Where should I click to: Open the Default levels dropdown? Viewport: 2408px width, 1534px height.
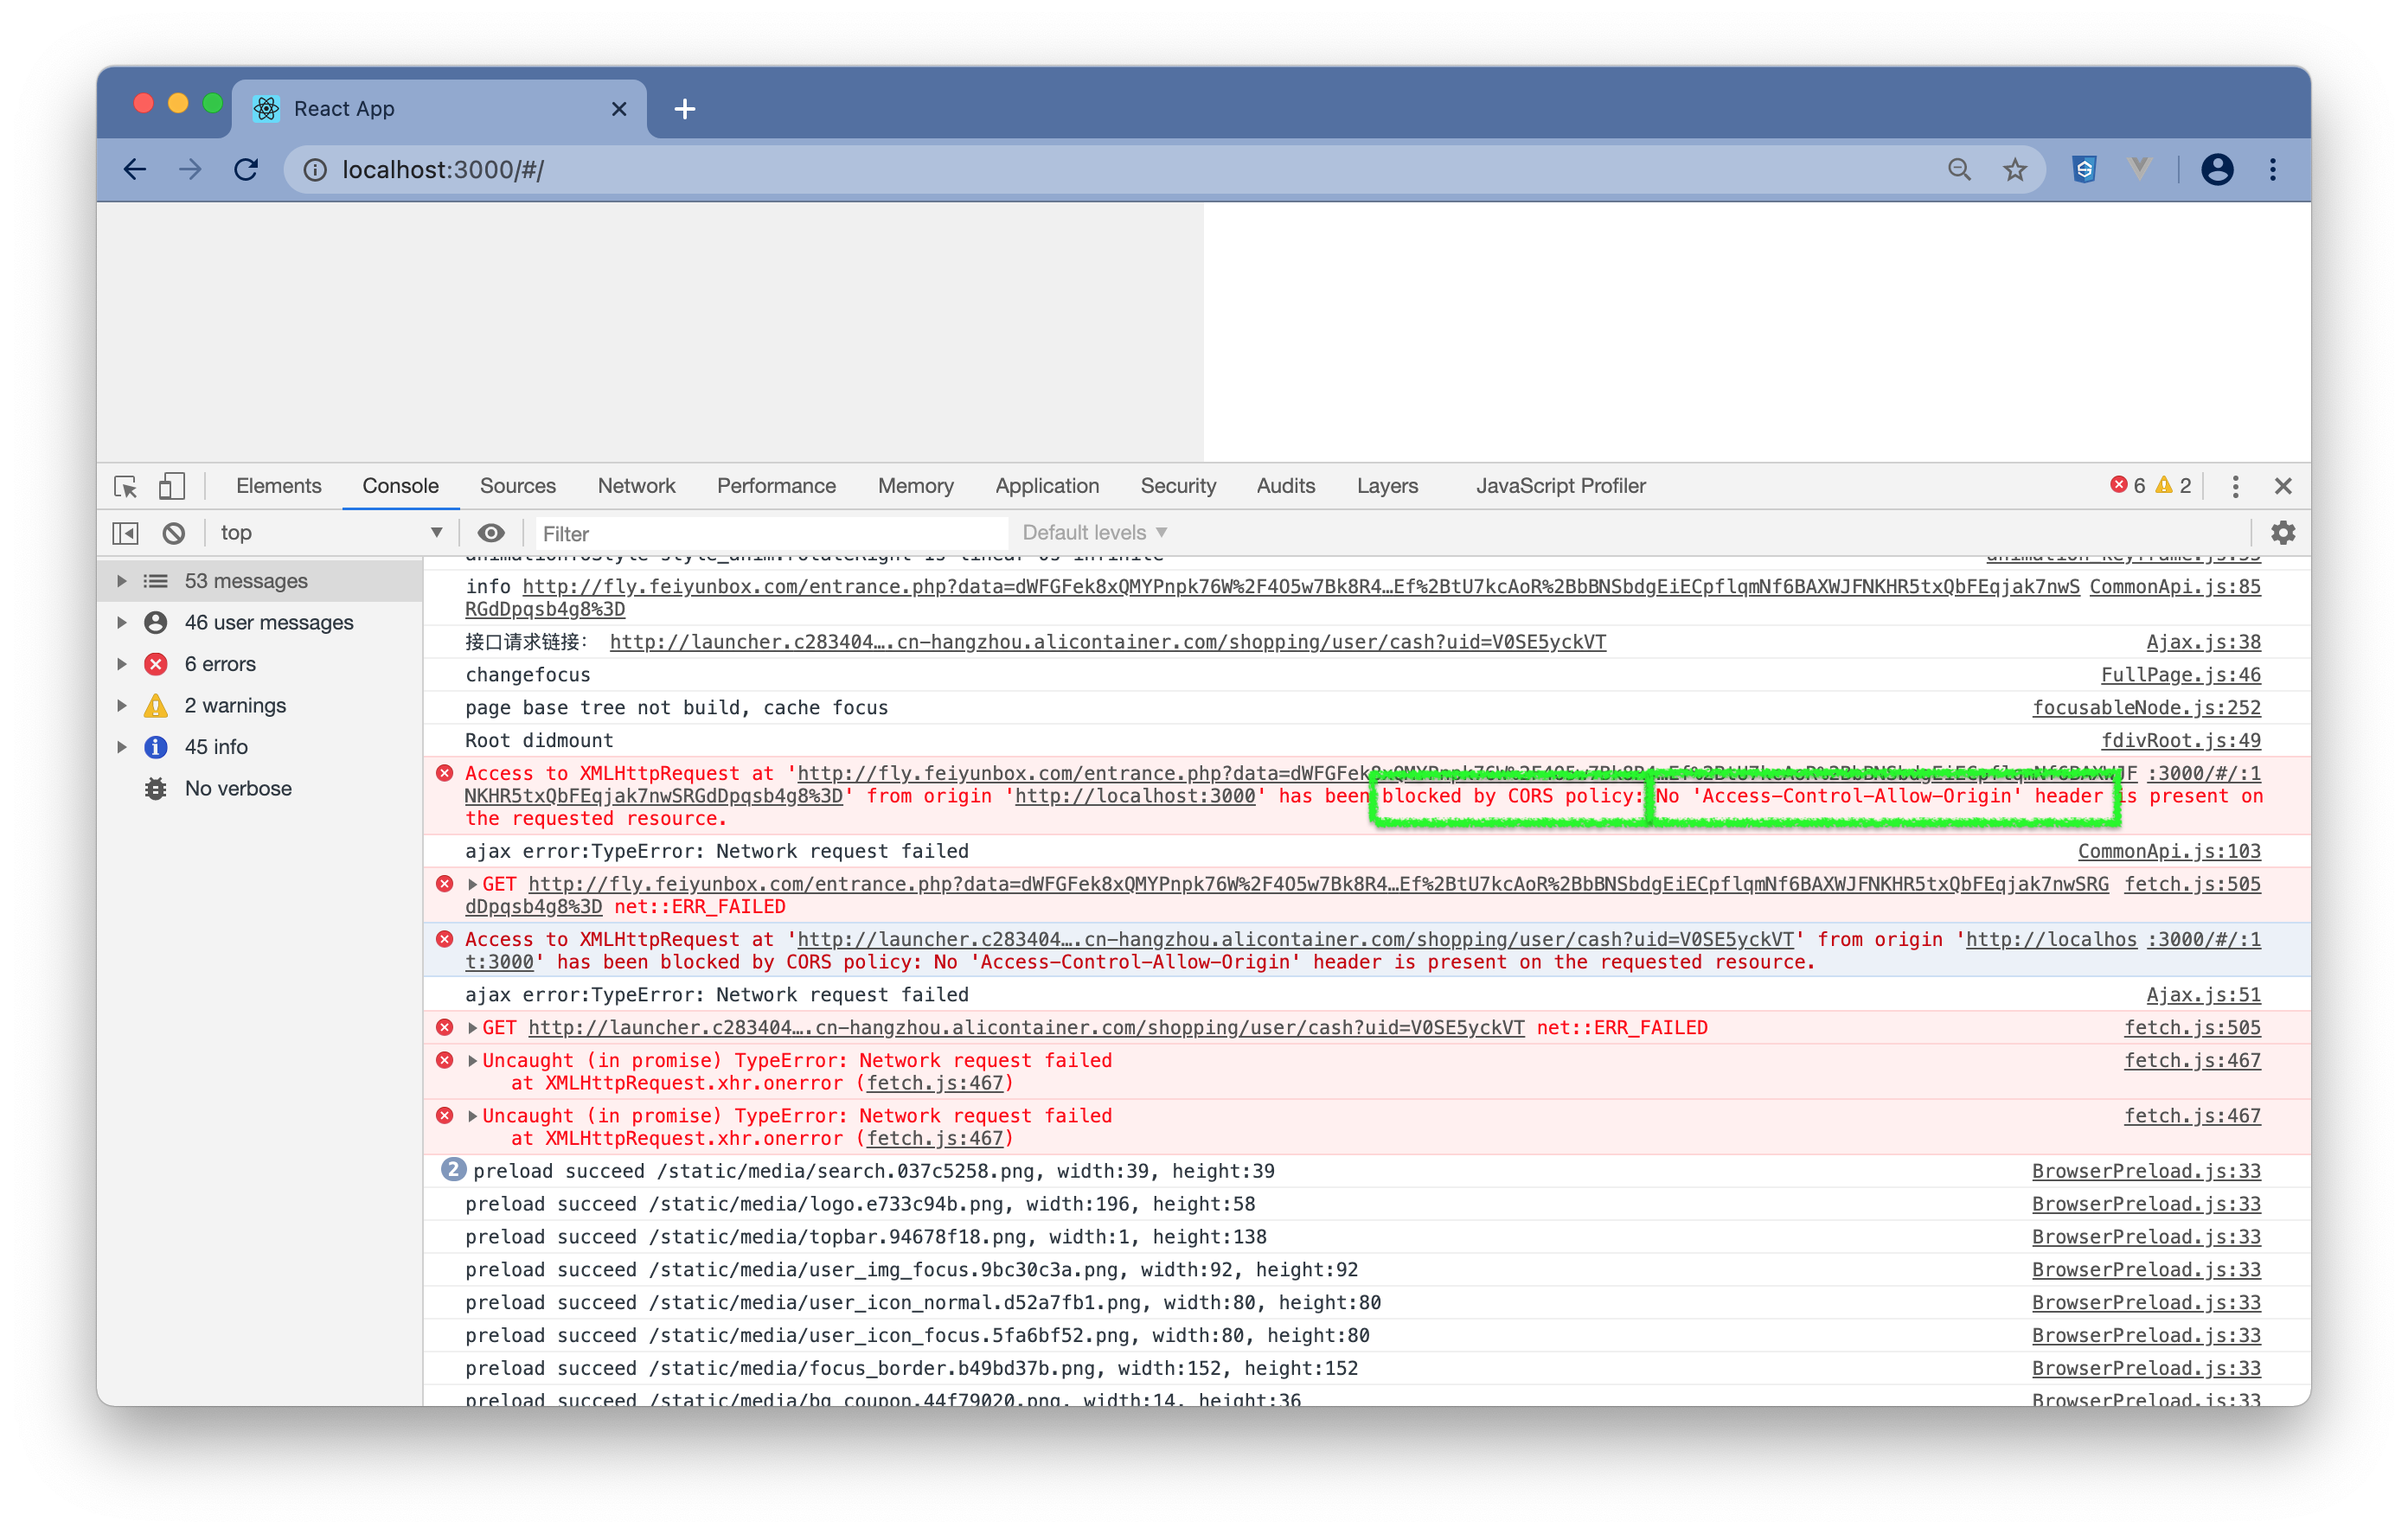[x=1094, y=533]
